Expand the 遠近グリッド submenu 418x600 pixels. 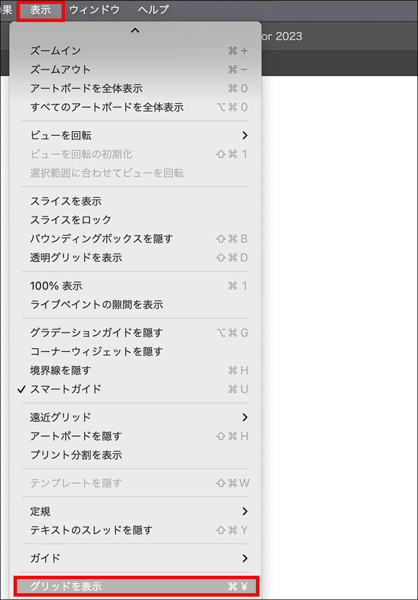point(60,417)
